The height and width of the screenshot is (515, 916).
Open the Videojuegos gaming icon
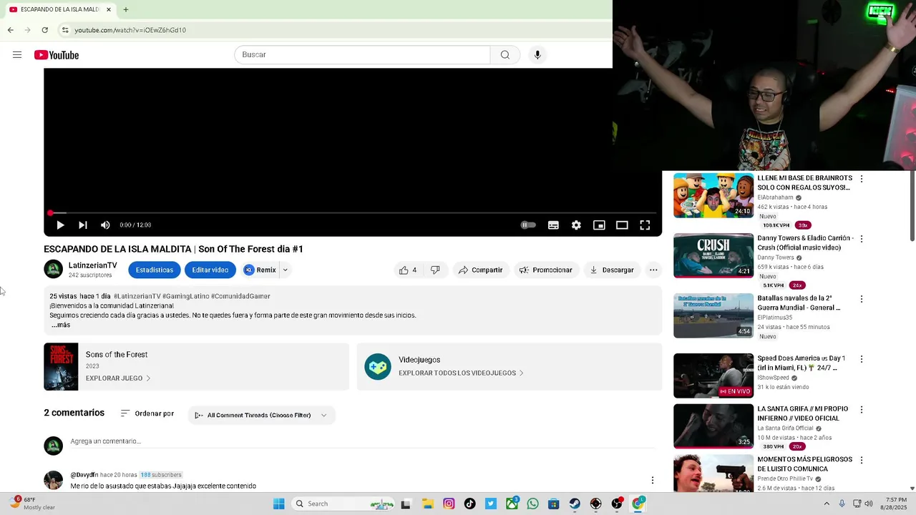[378, 367]
